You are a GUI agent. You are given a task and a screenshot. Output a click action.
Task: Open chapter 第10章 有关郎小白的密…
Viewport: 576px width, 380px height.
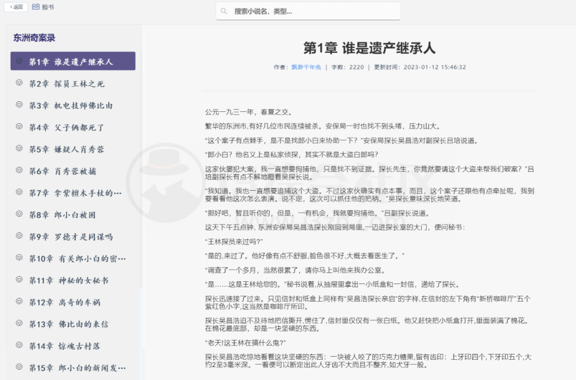(73, 258)
